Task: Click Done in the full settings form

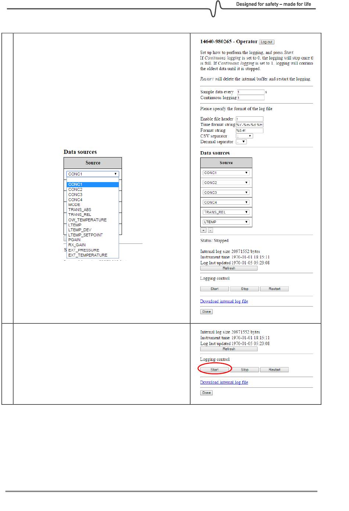Action: pyautogui.click(x=206, y=312)
